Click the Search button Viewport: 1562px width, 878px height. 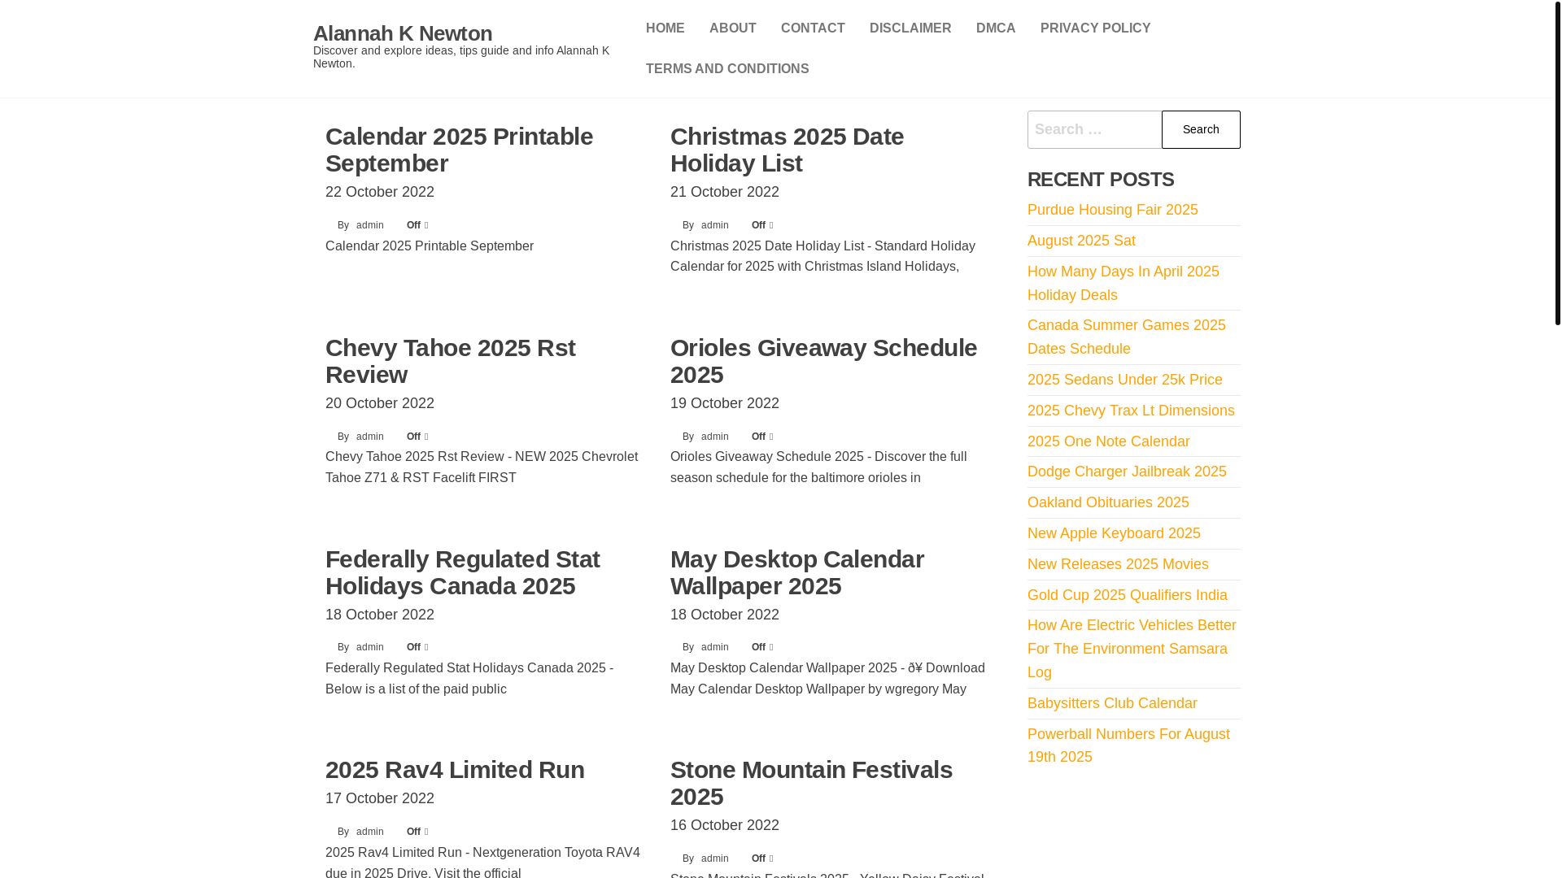coord(1201,129)
